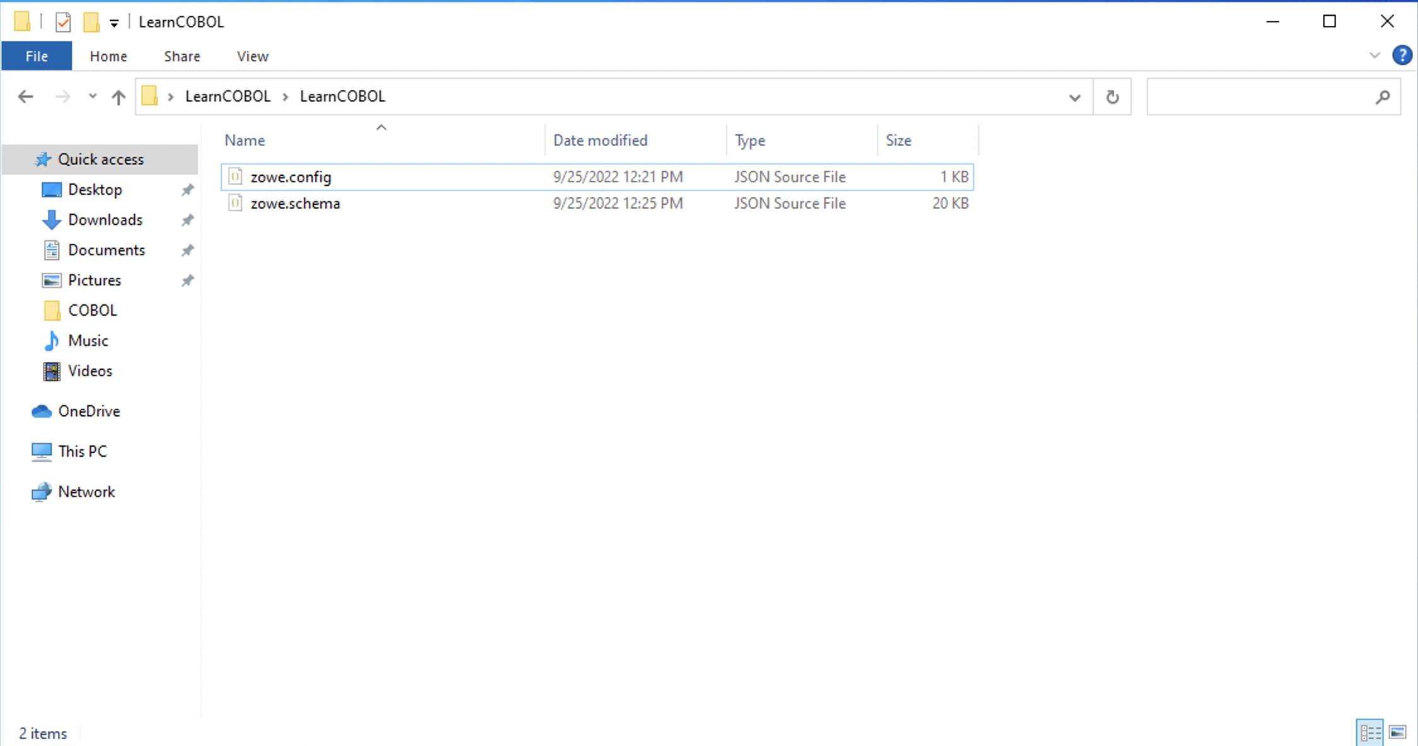Image resolution: width=1418 pixels, height=746 pixels.
Task: Expand the ribbon with the chevron
Action: 1375,55
